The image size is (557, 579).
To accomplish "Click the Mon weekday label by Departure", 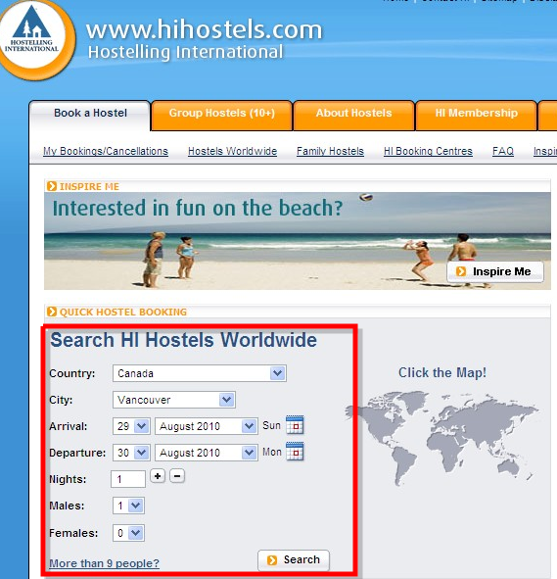I will click(272, 452).
